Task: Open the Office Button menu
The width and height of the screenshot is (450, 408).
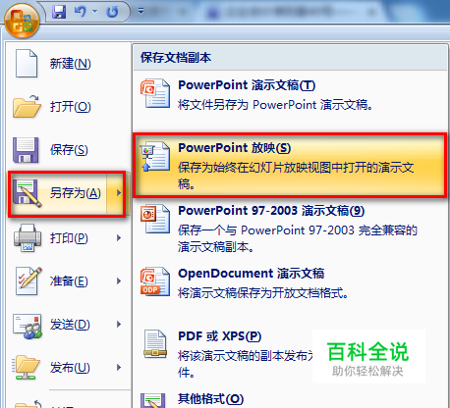Action: coord(22,22)
